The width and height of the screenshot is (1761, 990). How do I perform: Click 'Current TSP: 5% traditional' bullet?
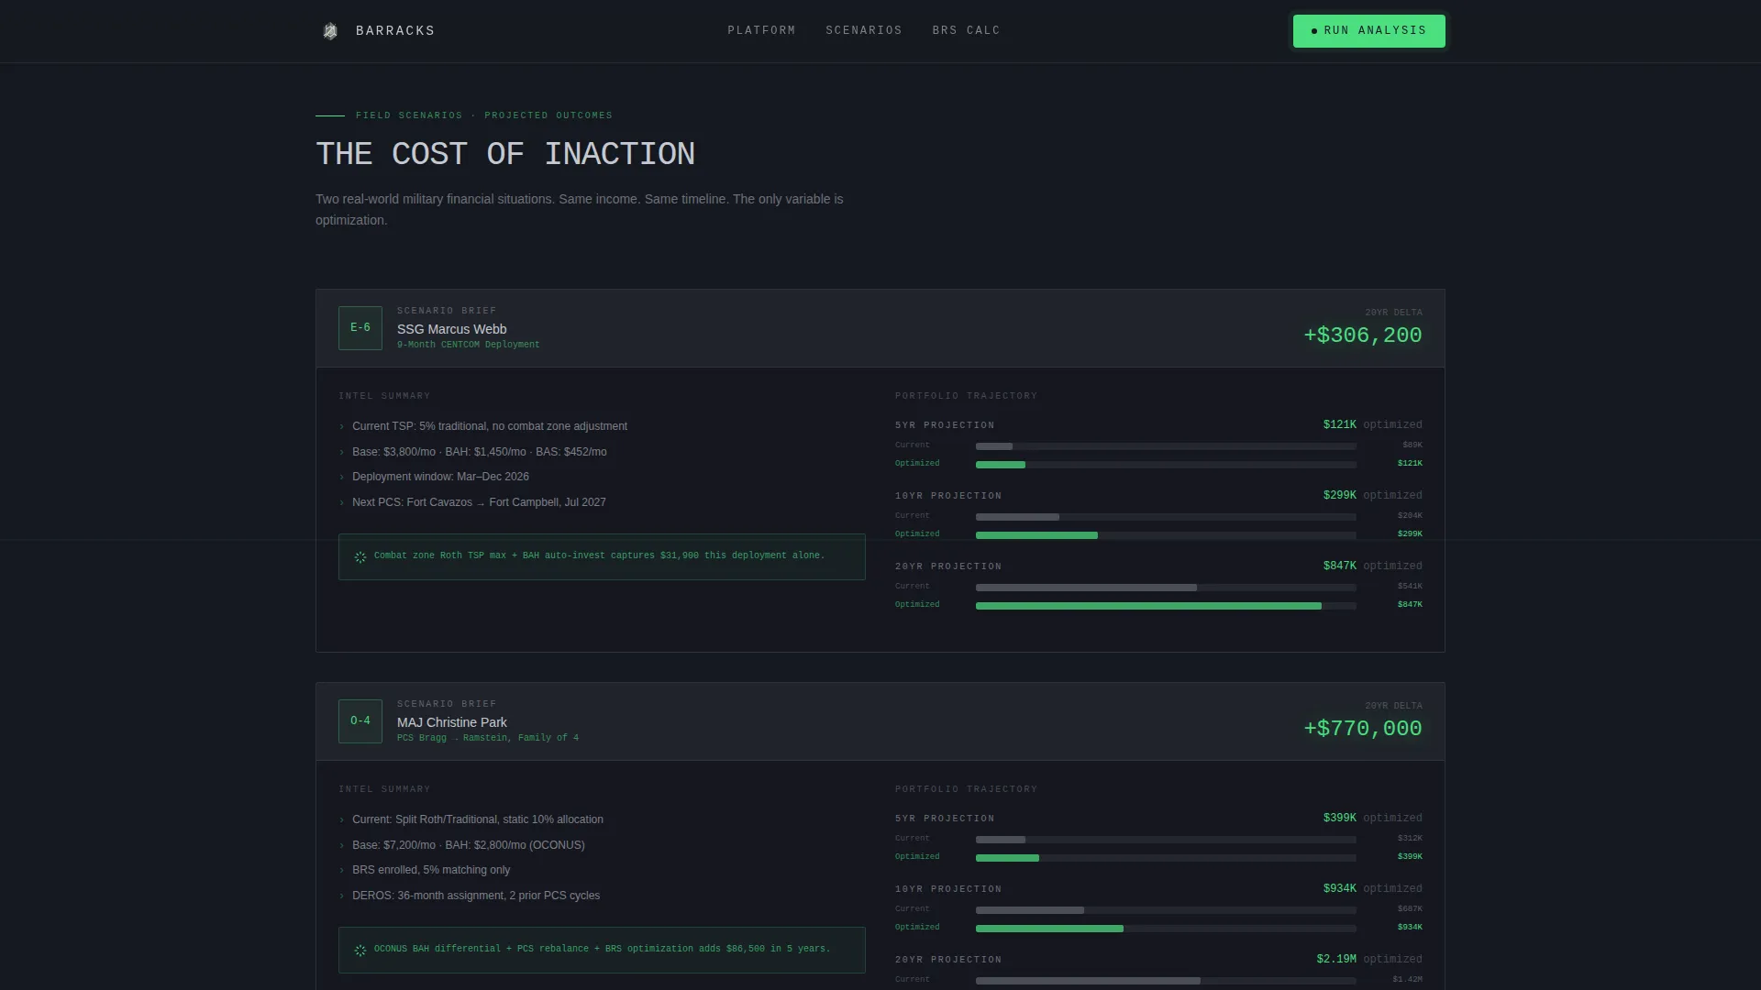pyautogui.click(x=490, y=426)
